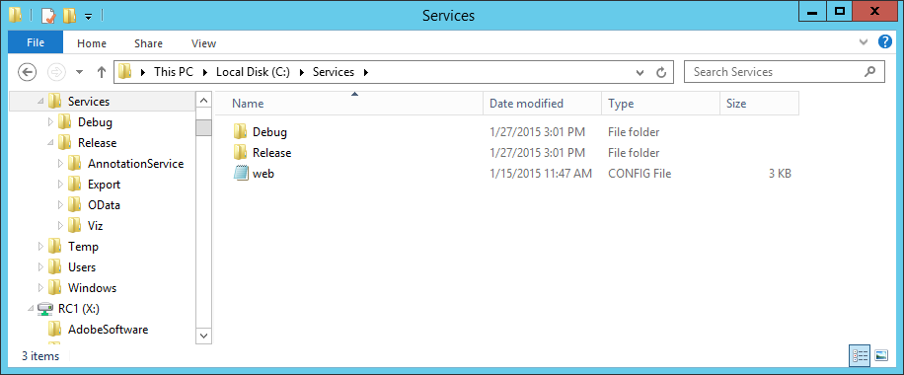The image size is (904, 375).
Task: Collapse the RC1 (X:) drive node
Action: click(x=31, y=310)
